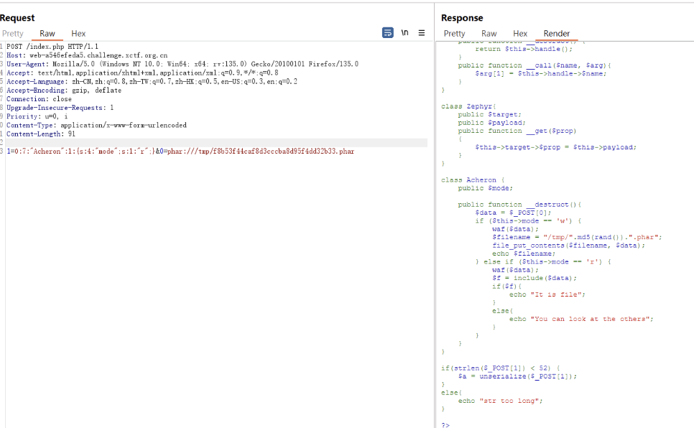Viewport: 694px width, 428px height.
Task: Open the Request Hex tab
Action: [x=78, y=34]
